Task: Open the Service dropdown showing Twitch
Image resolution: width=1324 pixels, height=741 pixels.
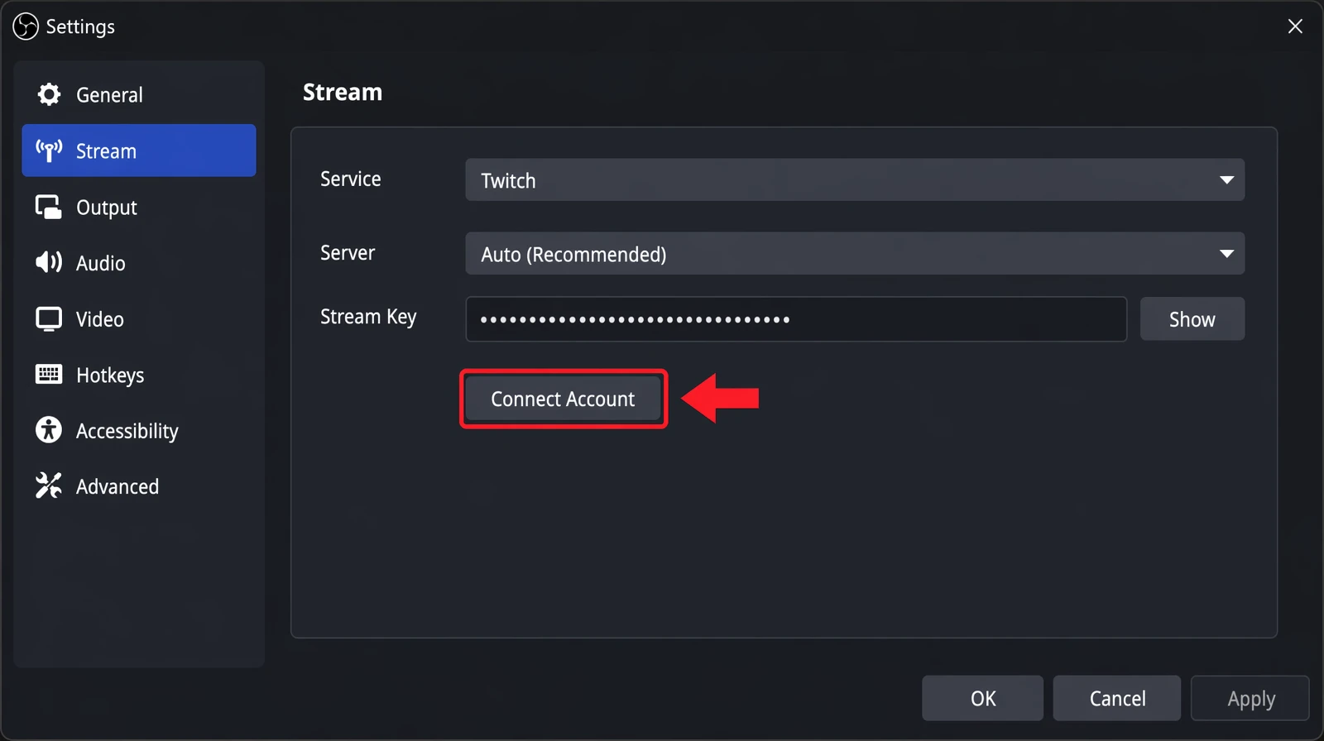Action: 855,179
